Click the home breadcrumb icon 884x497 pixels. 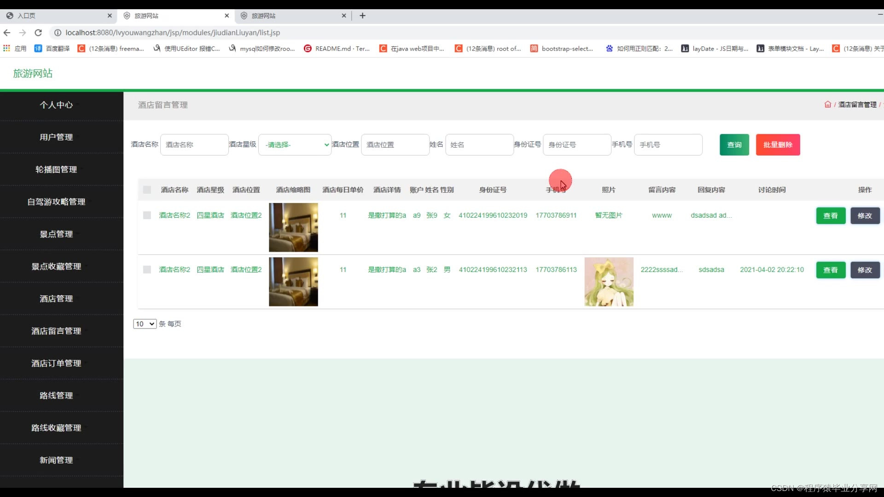click(827, 104)
